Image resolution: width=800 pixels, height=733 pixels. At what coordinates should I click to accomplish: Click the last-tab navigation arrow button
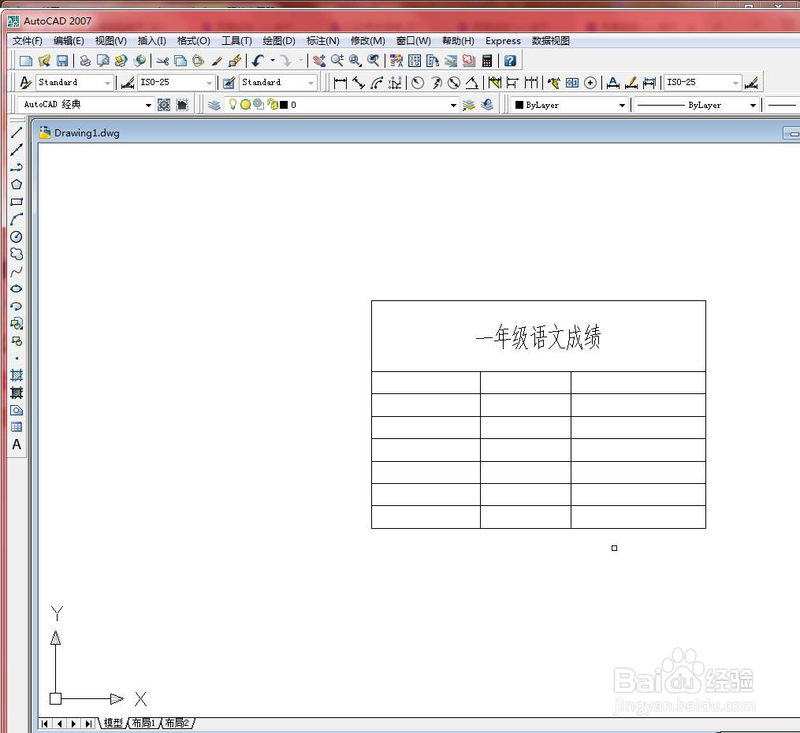click(89, 724)
